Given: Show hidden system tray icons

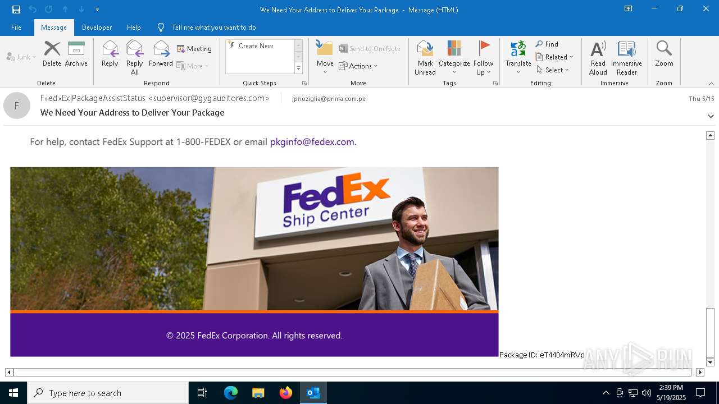Looking at the screenshot, I should (606, 393).
